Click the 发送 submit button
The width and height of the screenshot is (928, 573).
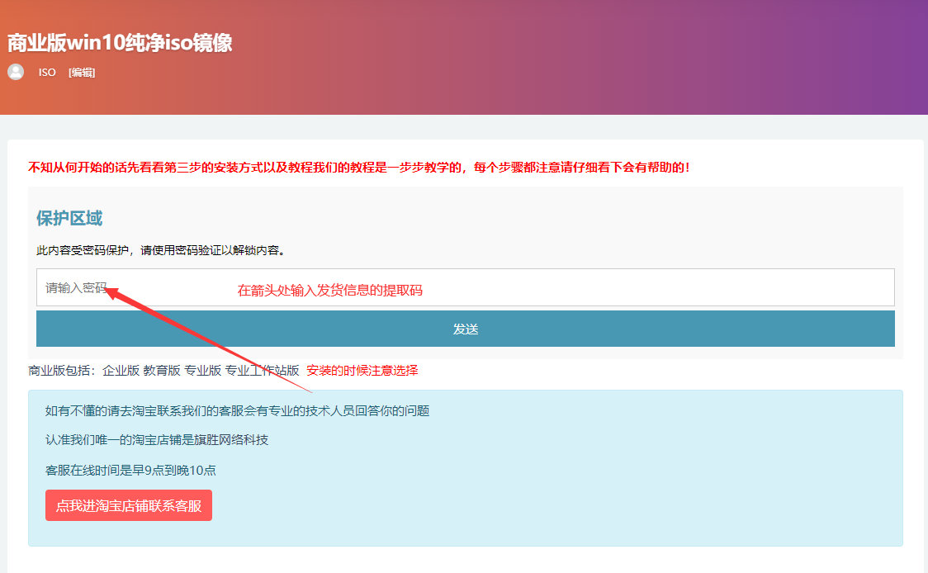click(x=465, y=329)
